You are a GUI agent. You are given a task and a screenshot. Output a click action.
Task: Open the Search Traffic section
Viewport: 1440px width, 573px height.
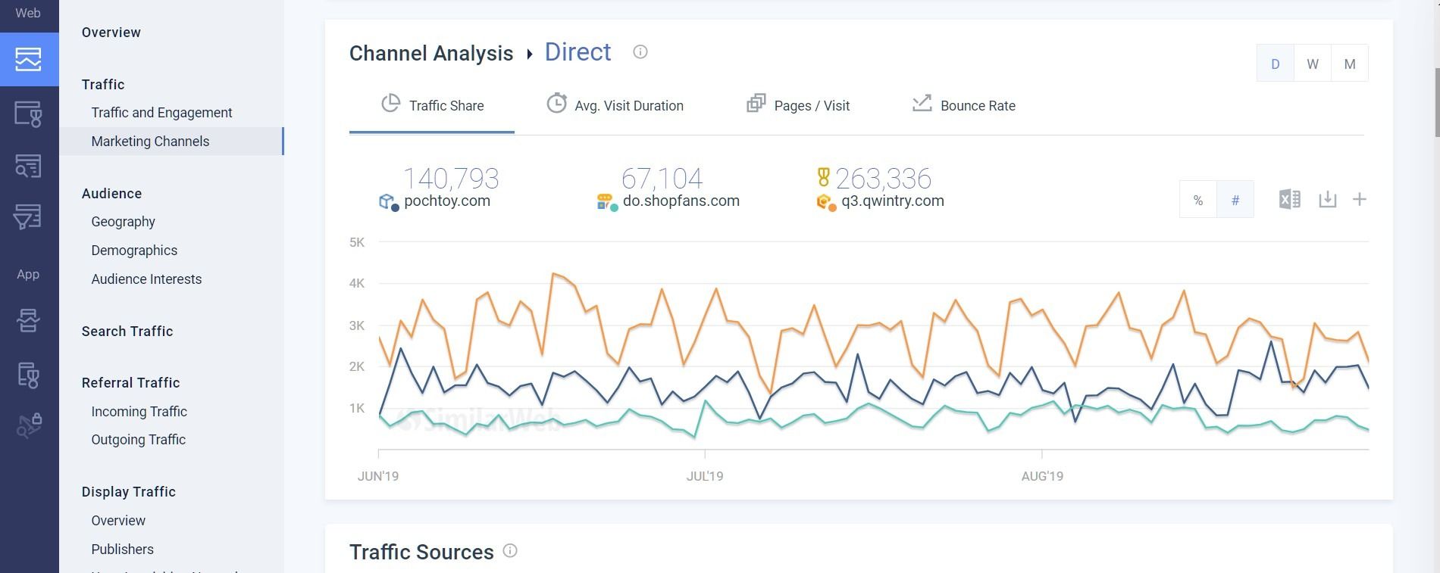(x=127, y=332)
